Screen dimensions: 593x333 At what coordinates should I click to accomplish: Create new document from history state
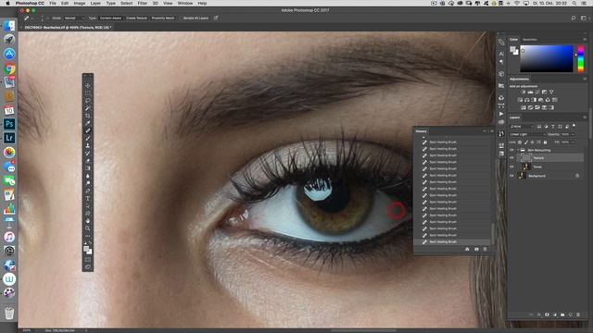point(467,249)
